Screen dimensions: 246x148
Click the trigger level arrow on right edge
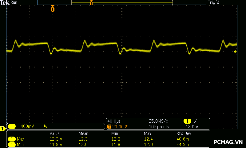235,52
